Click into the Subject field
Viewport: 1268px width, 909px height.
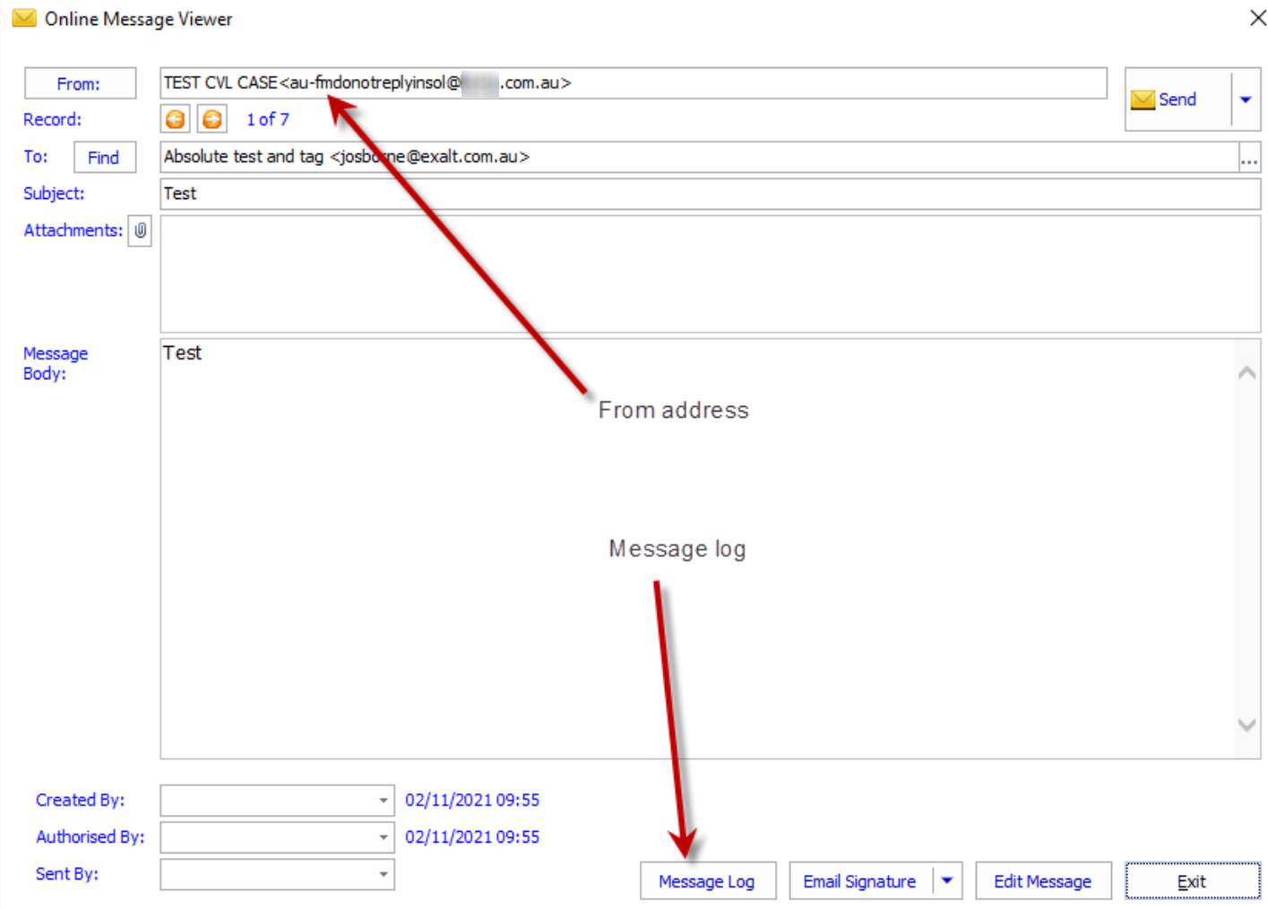(708, 194)
